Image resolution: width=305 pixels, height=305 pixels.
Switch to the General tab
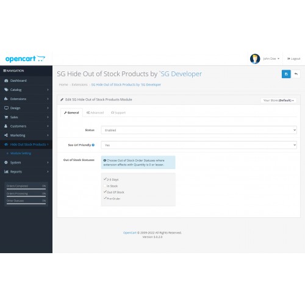[x=71, y=113]
